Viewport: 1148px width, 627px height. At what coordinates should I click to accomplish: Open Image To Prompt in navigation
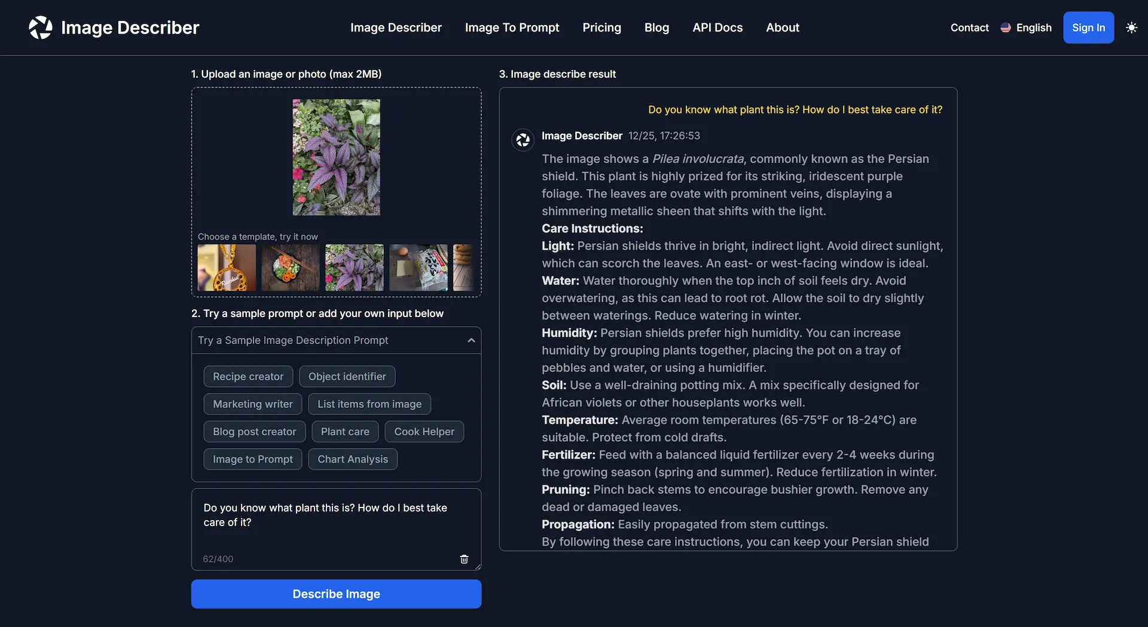512,27
